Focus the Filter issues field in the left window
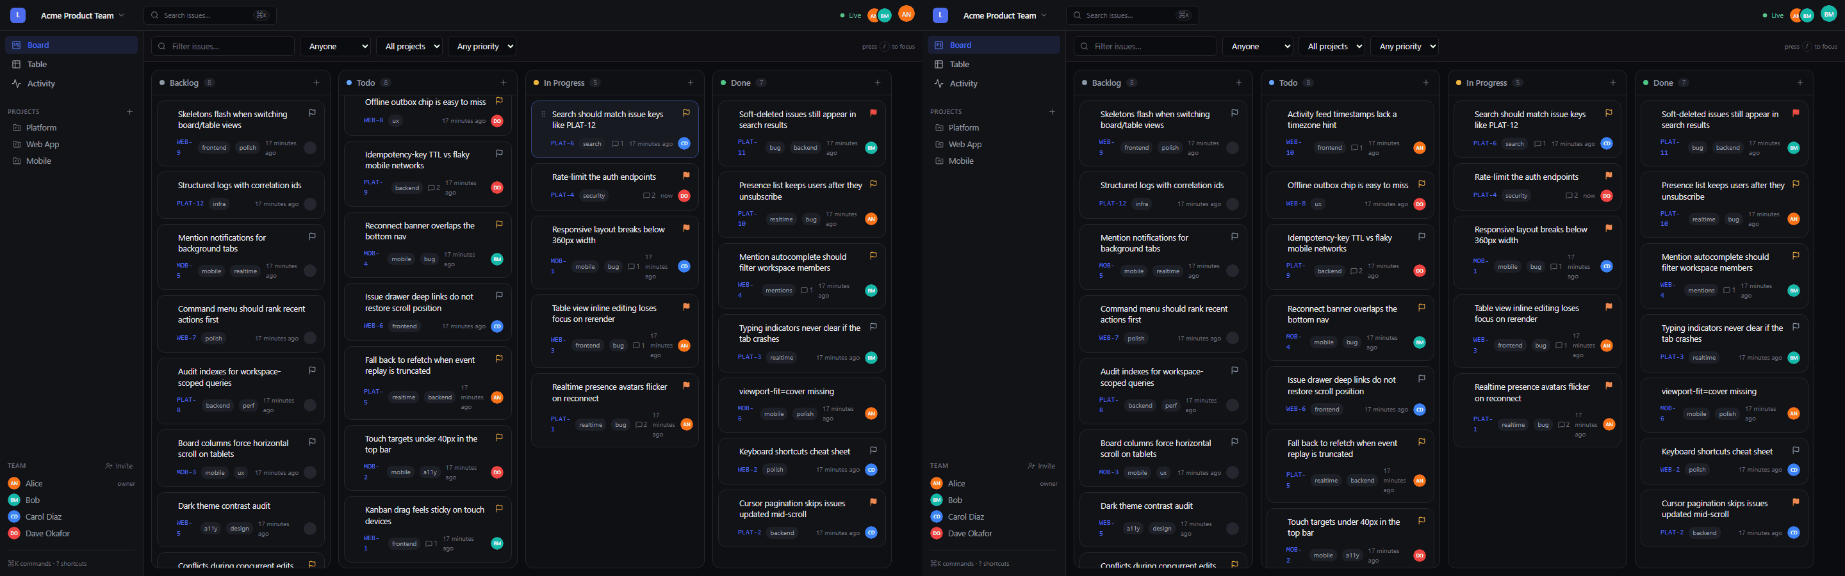The height and width of the screenshot is (576, 1845). [223, 47]
